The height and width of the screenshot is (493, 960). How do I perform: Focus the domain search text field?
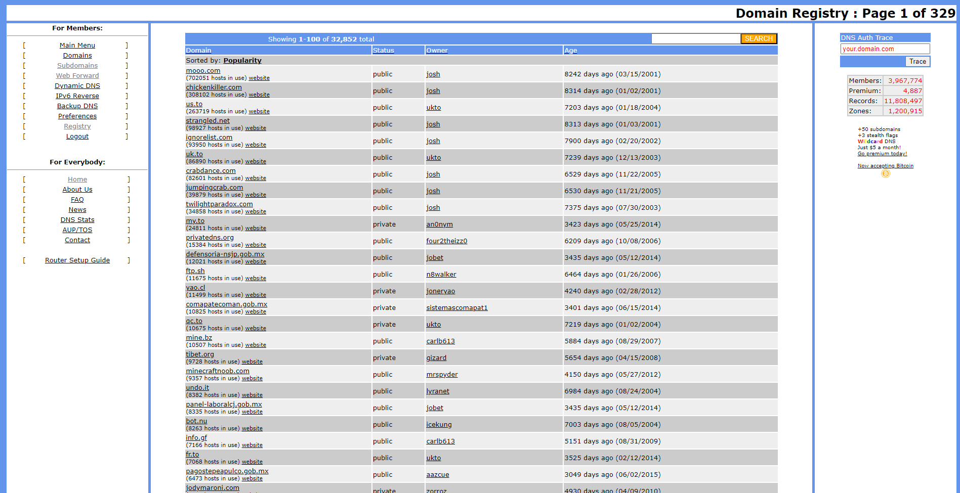pos(695,39)
